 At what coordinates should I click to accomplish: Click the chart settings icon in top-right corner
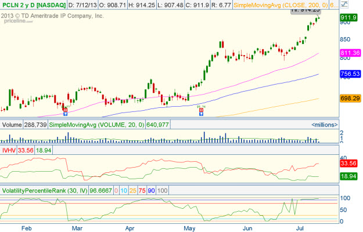point(346,5)
